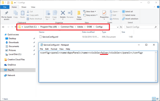This screenshot has width=160, height=101.
Task: Click the red Delete X icon
Action: (63, 13)
